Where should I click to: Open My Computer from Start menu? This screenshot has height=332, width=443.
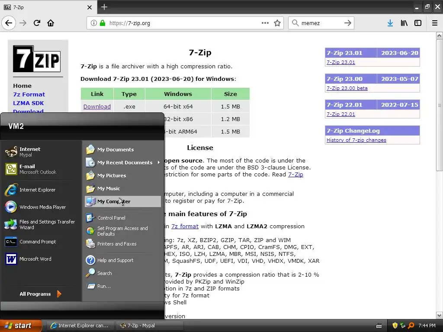[x=122, y=201]
